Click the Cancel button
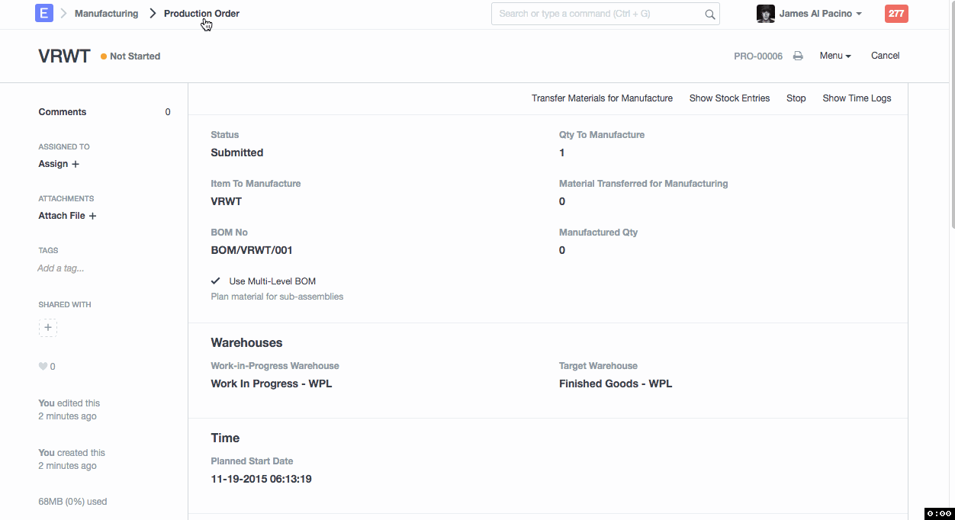Viewport: 955px width, 520px height. pos(885,56)
